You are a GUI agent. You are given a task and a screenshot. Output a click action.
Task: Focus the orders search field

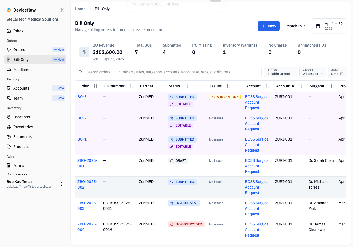point(168,72)
